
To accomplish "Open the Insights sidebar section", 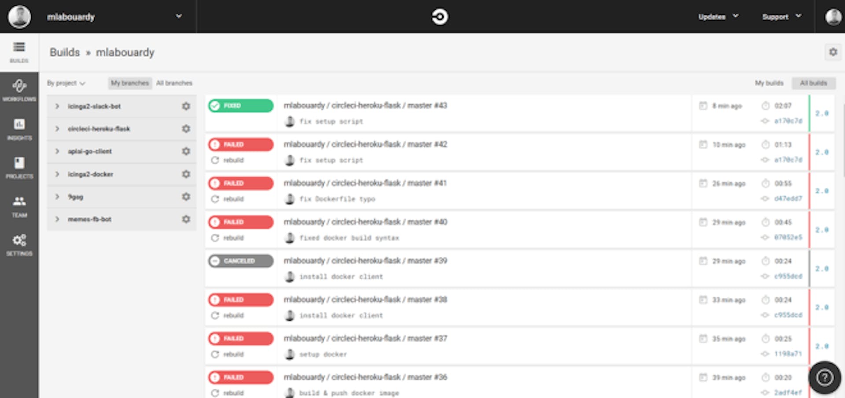I will 19,129.
